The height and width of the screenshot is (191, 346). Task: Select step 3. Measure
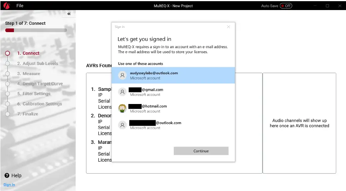pos(29,74)
